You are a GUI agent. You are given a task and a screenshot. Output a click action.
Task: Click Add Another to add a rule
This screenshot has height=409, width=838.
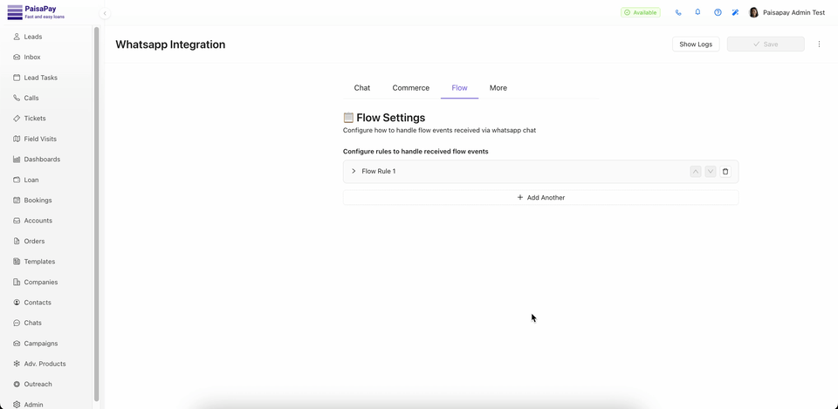click(540, 198)
